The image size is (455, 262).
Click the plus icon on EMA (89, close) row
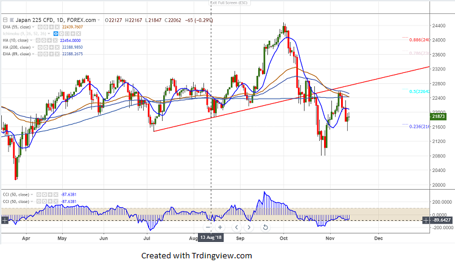coord(51,54)
